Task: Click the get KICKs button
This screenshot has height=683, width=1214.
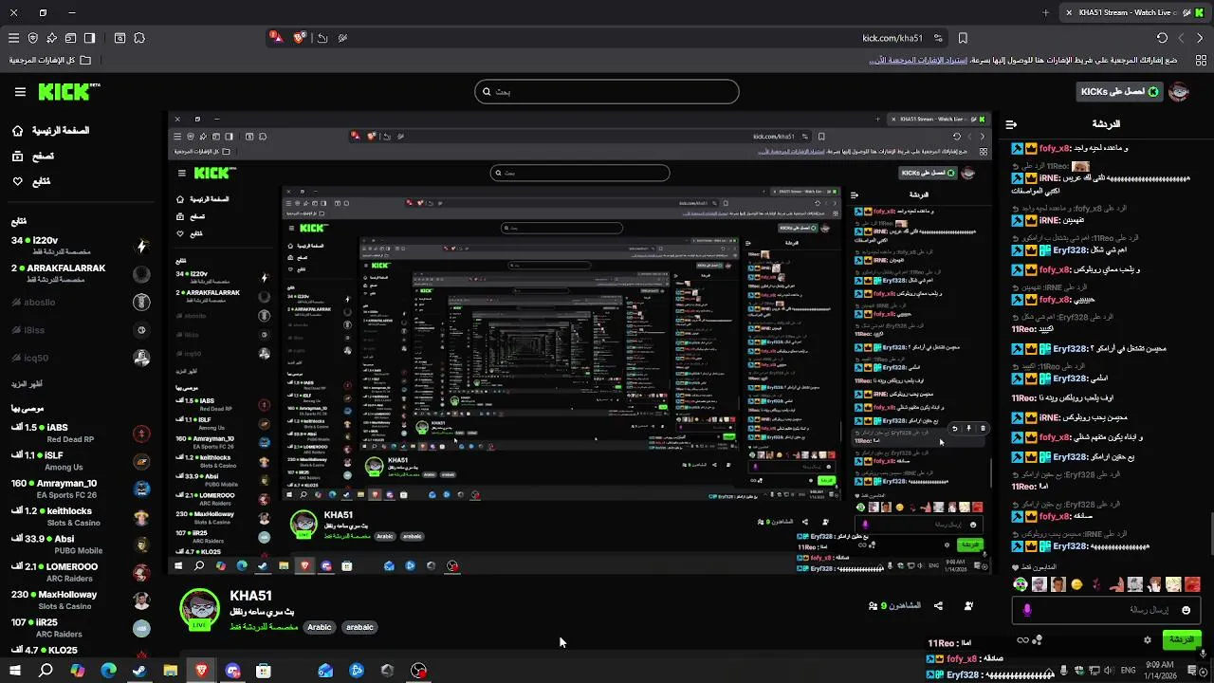Action: click(x=1119, y=92)
